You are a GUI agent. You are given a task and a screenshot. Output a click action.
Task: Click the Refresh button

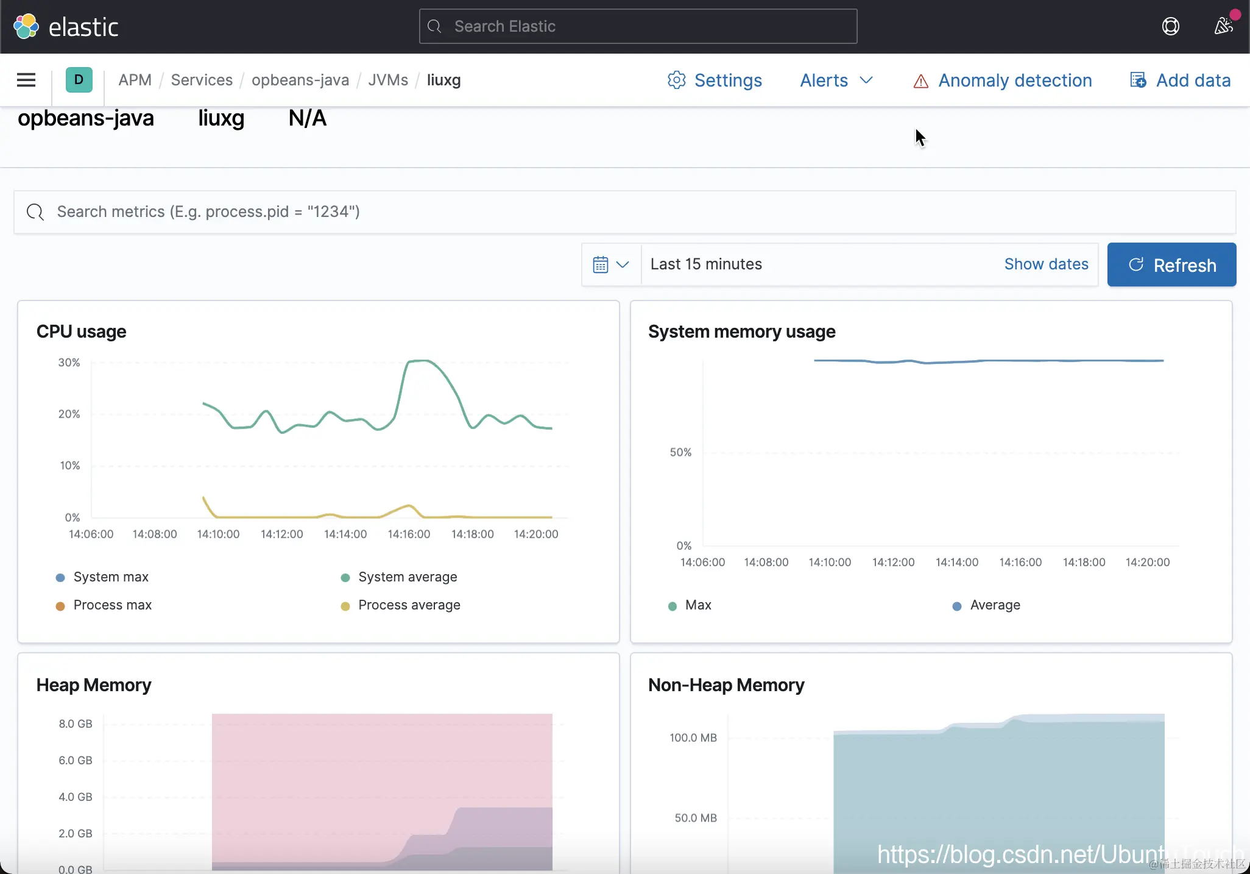click(1171, 265)
